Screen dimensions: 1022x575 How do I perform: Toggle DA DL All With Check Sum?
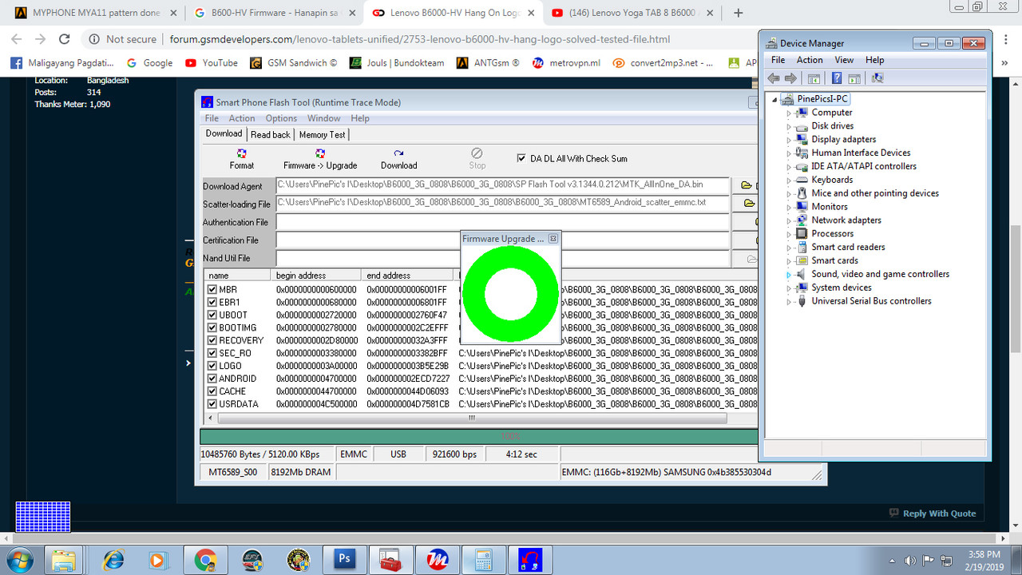point(521,158)
